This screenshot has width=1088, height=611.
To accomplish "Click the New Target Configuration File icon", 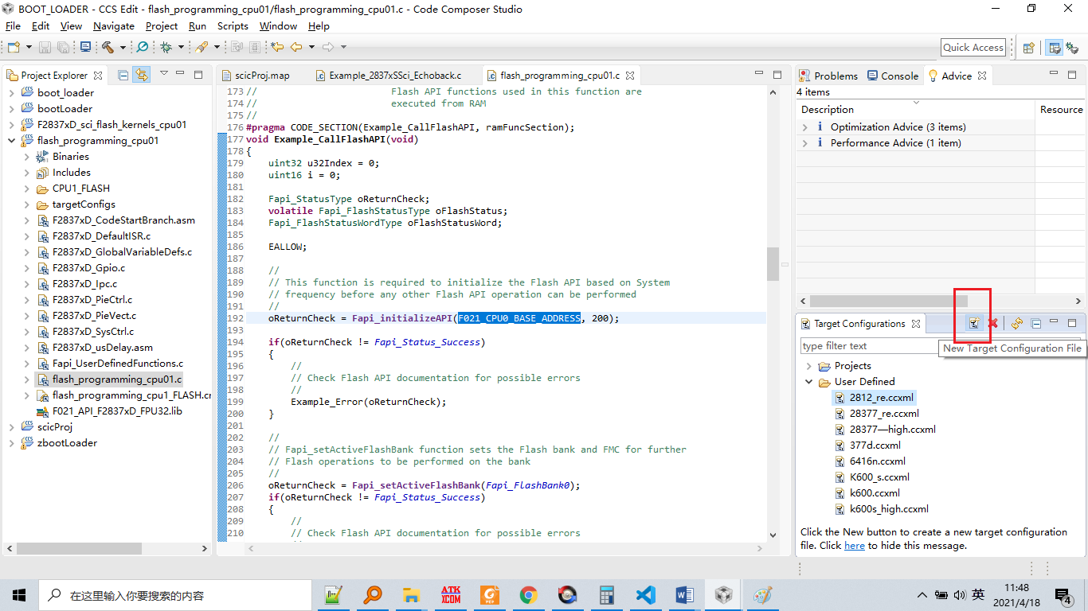I will [973, 323].
